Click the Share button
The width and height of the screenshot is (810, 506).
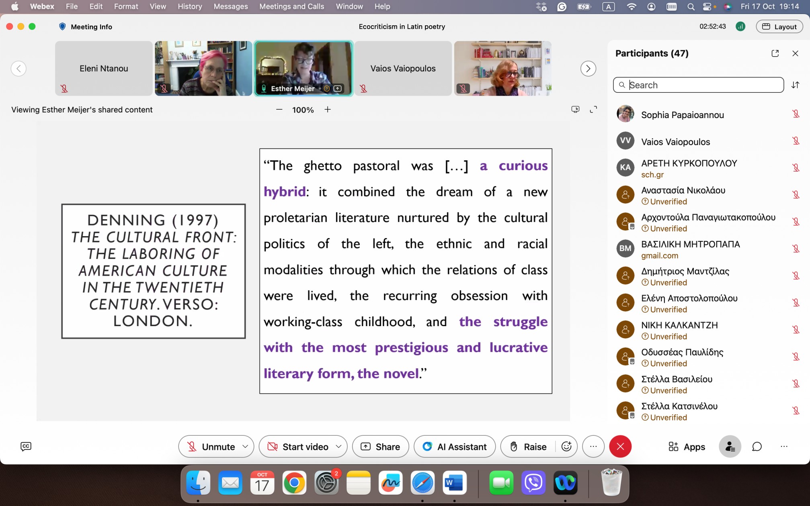380,447
